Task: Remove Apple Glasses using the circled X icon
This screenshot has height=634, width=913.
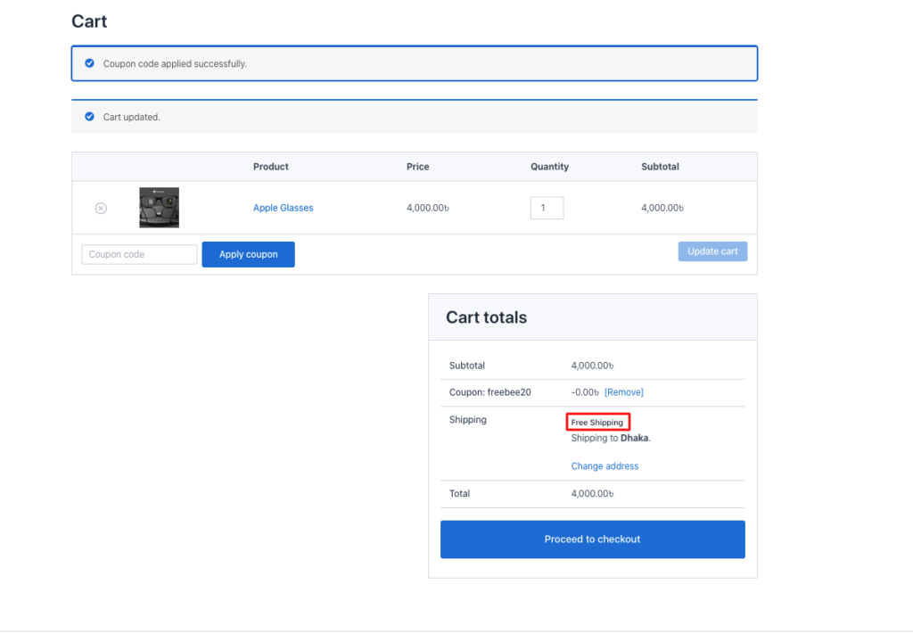Action: (x=101, y=208)
